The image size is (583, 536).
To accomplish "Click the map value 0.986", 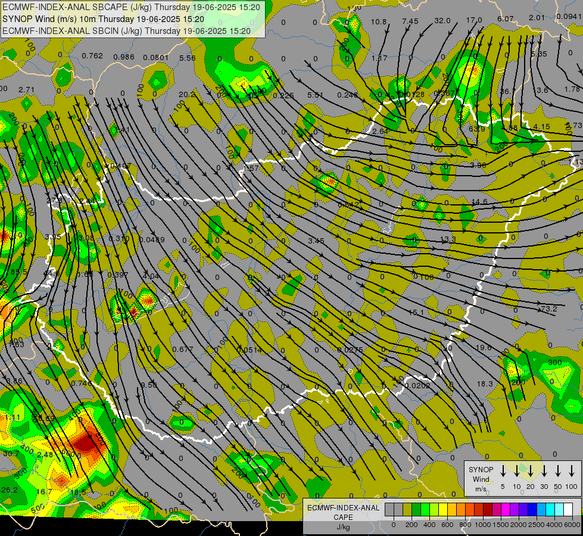I will pyautogui.click(x=124, y=57).
